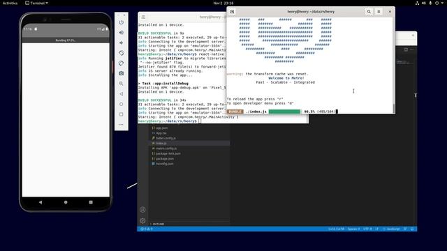Open VS Code Manage gear icon
The image size is (447, 251).
(142, 221)
